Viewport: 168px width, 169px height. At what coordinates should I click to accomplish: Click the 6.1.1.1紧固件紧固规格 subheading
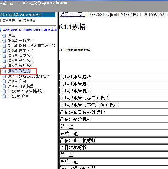point(74,50)
